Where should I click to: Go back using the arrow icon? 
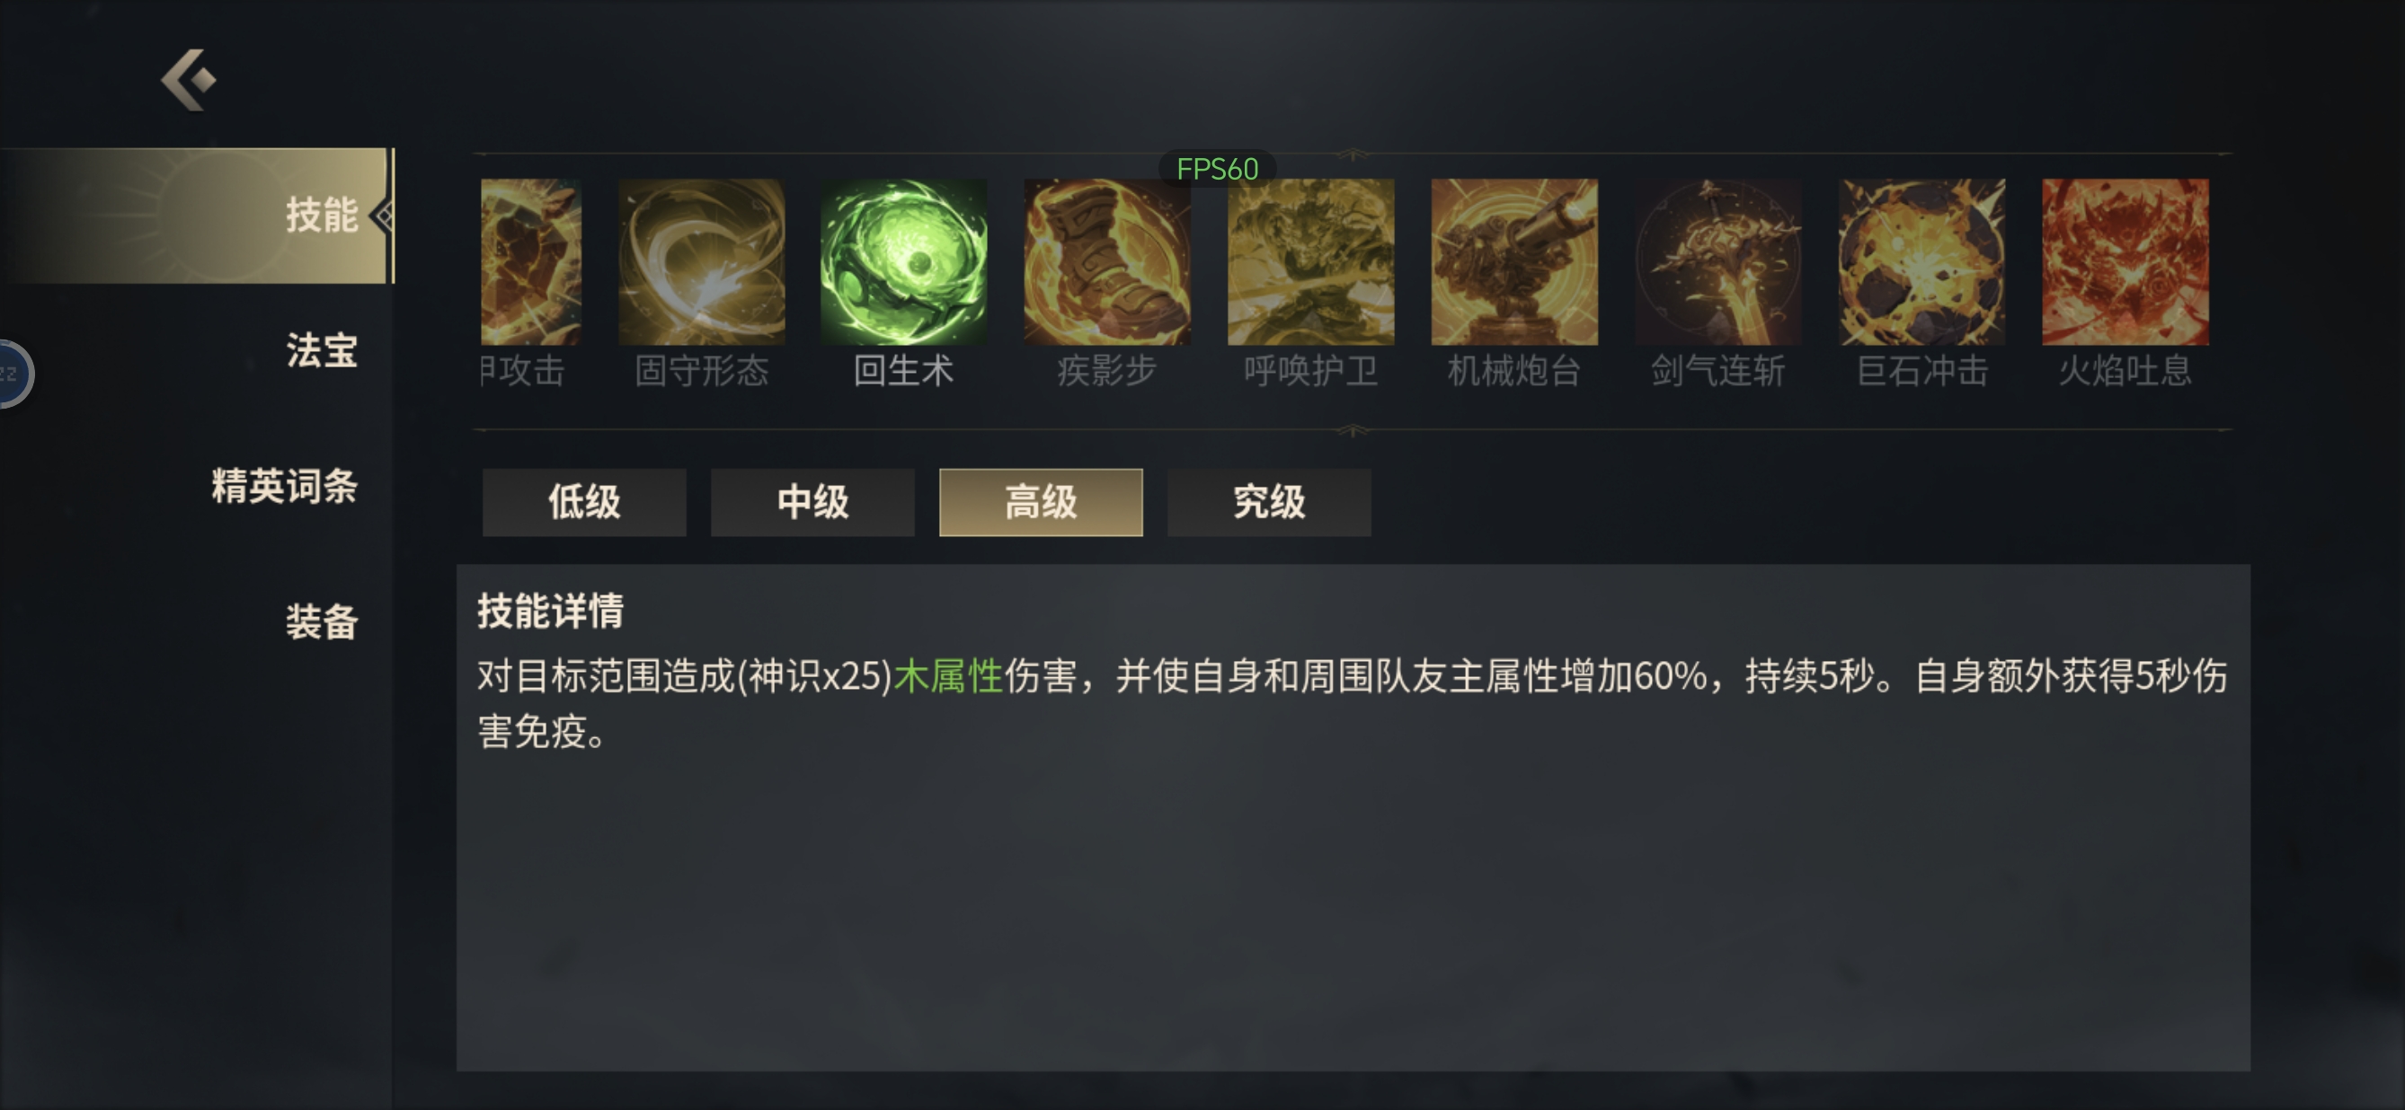190,80
